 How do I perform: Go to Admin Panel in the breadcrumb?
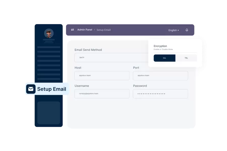pyautogui.click(x=84, y=30)
